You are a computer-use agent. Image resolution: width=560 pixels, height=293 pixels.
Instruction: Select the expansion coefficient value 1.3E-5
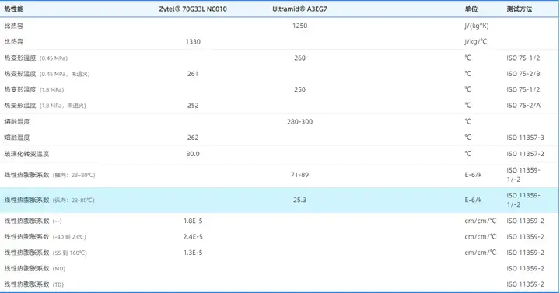click(193, 253)
